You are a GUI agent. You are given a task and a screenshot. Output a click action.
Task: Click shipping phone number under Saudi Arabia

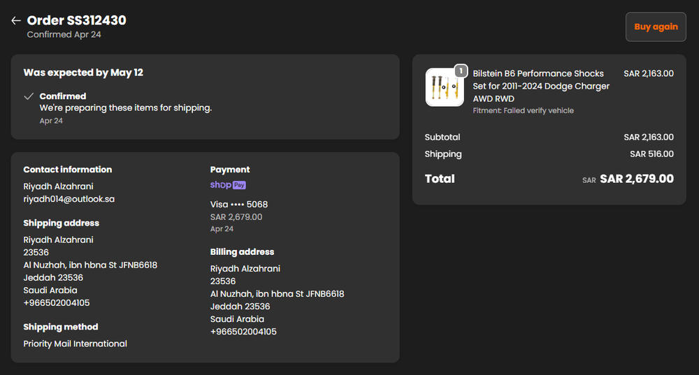point(57,303)
